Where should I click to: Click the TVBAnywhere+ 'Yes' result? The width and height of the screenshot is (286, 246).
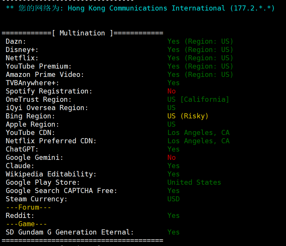click(x=173, y=83)
